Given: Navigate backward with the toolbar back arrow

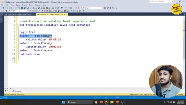Looking at the screenshot, I should pos(3,8).
